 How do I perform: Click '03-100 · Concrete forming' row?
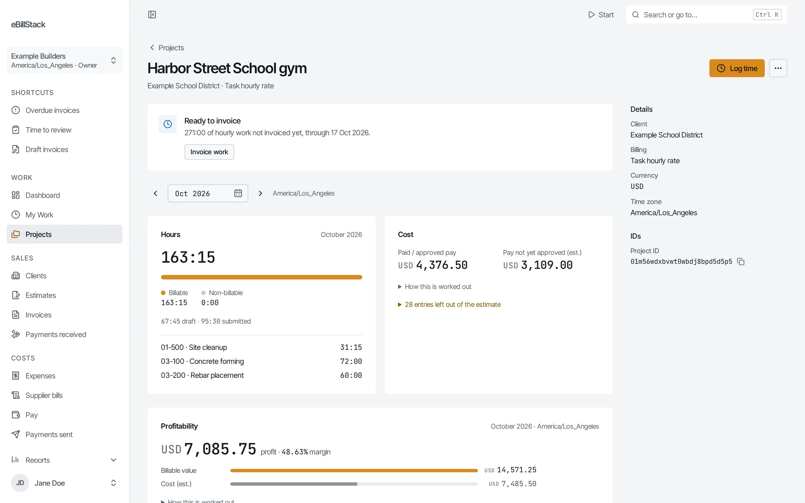tap(261, 361)
